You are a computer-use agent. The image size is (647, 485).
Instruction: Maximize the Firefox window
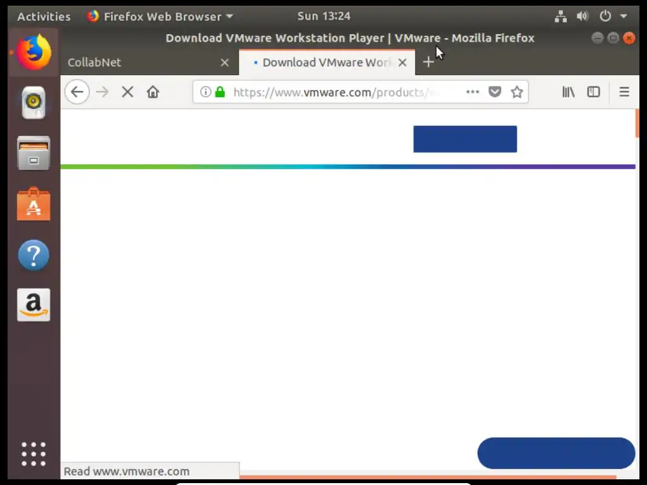click(x=613, y=38)
